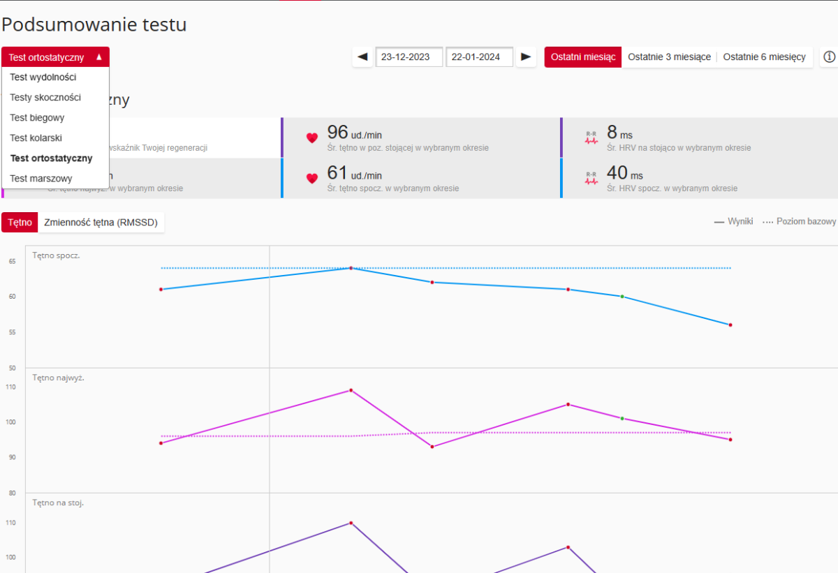Pick Test biegowy in the dropdown
838x573 pixels.
coord(37,118)
